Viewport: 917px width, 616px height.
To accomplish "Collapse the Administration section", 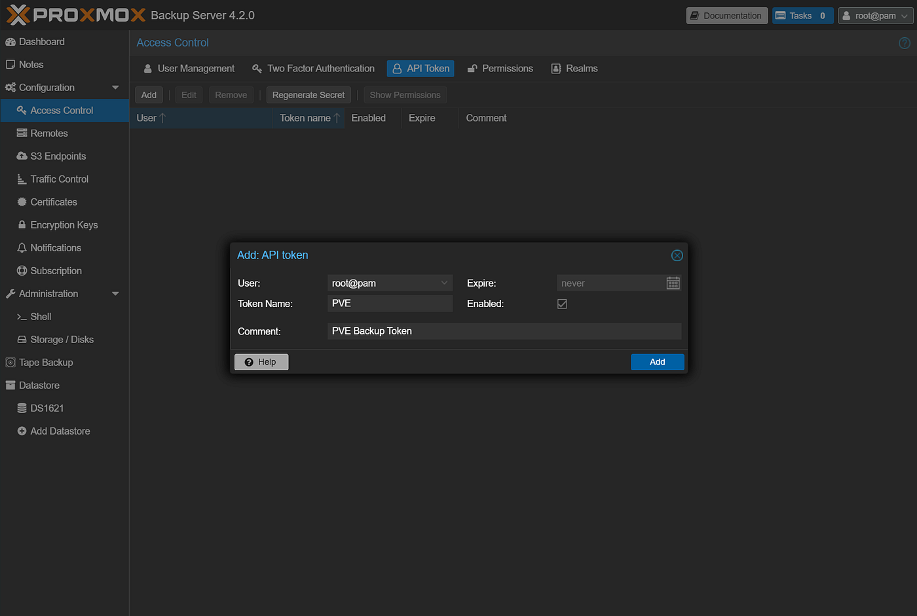I will (x=116, y=294).
